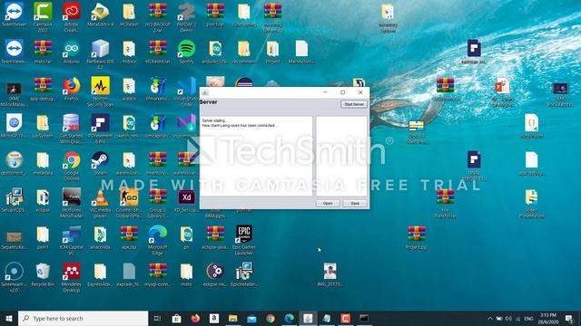Select the Steam desktop shortcut
This screenshot has height=326, width=581.
tap(100, 163)
